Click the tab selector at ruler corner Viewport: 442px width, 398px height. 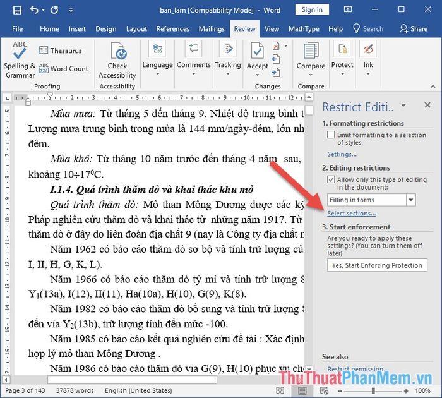pyautogui.click(x=7, y=98)
